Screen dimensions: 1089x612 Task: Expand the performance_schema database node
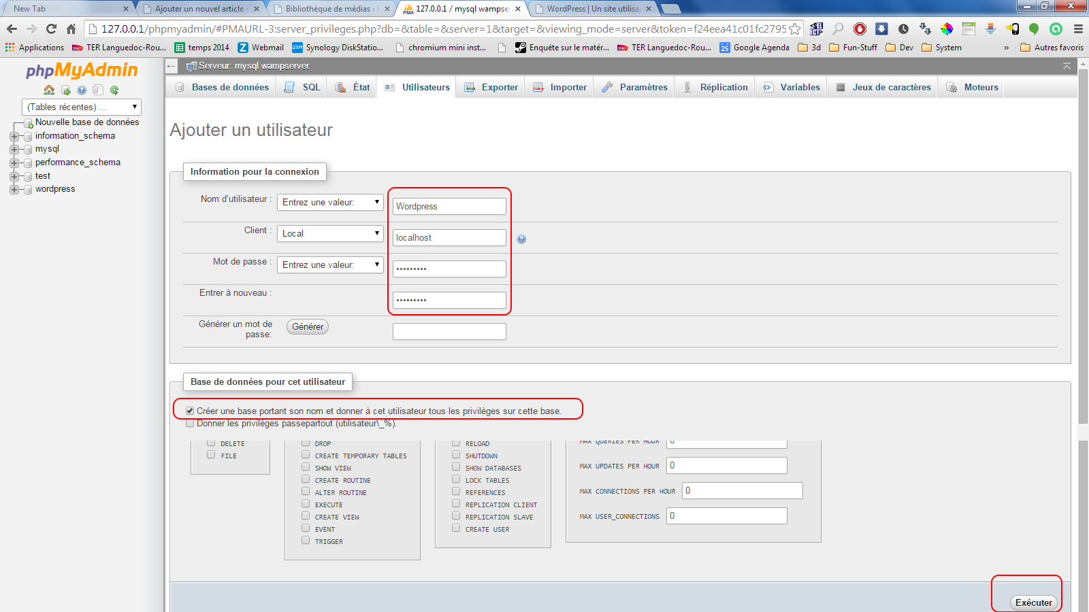point(14,163)
